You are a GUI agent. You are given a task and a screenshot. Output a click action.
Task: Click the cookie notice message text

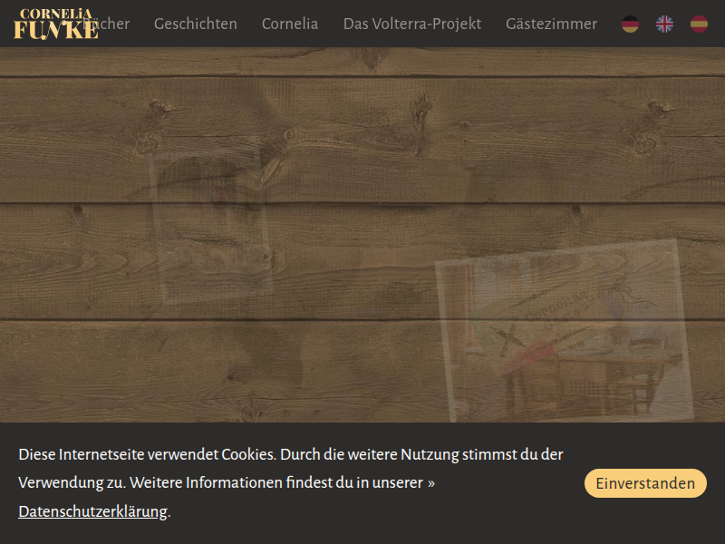290,455
